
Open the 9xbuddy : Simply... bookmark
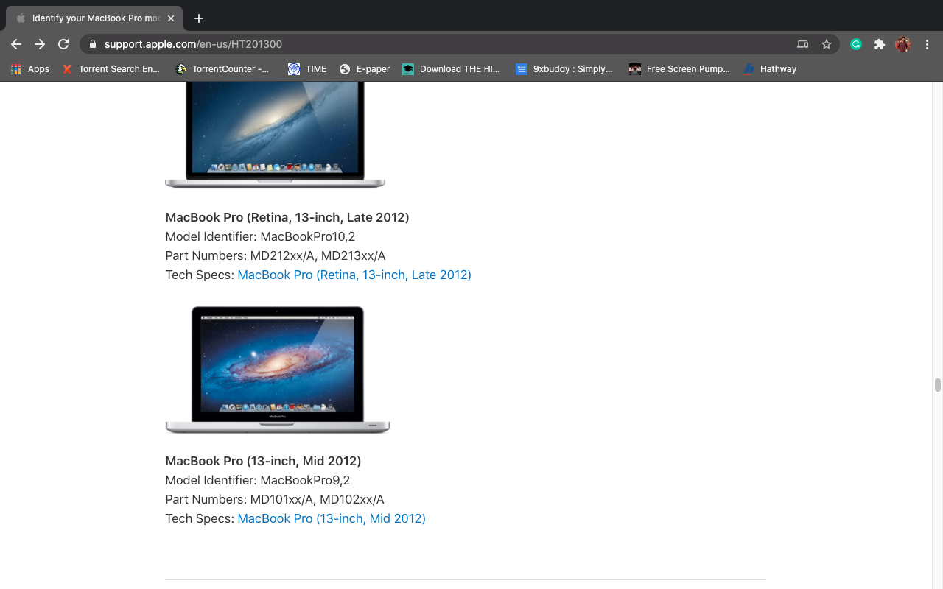pyautogui.click(x=564, y=69)
